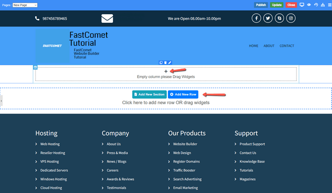Click Magazines footer link
This screenshot has height=193, width=332.
click(248, 179)
